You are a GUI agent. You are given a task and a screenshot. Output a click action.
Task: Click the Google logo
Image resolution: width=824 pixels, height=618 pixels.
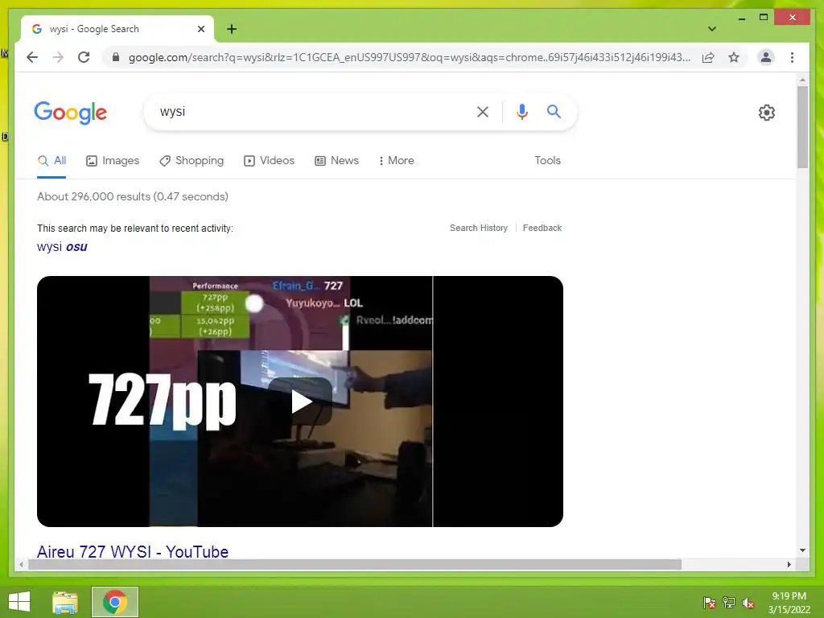pyautogui.click(x=71, y=113)
